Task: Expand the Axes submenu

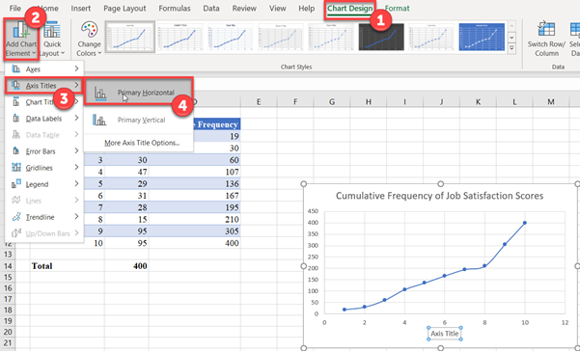Action: (44, 69)
